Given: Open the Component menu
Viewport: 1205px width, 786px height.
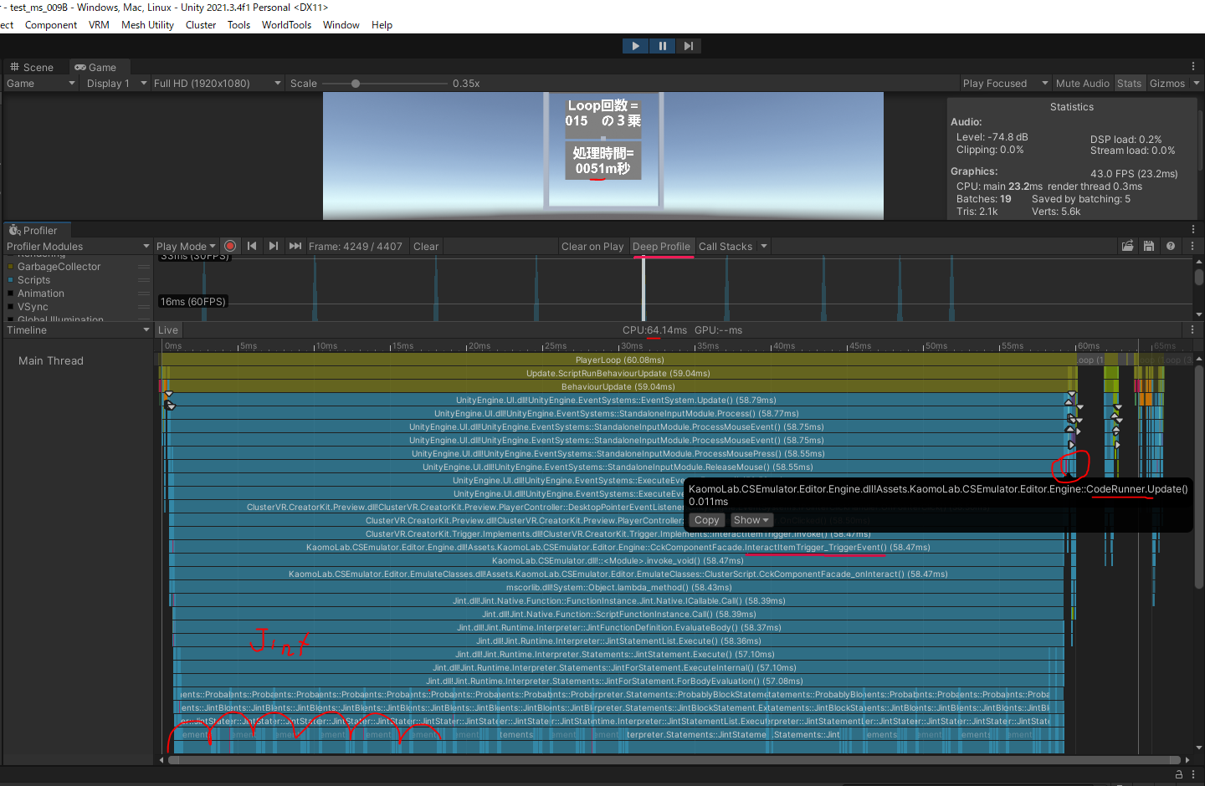Looking at the screenshot, I should (51, 24).
